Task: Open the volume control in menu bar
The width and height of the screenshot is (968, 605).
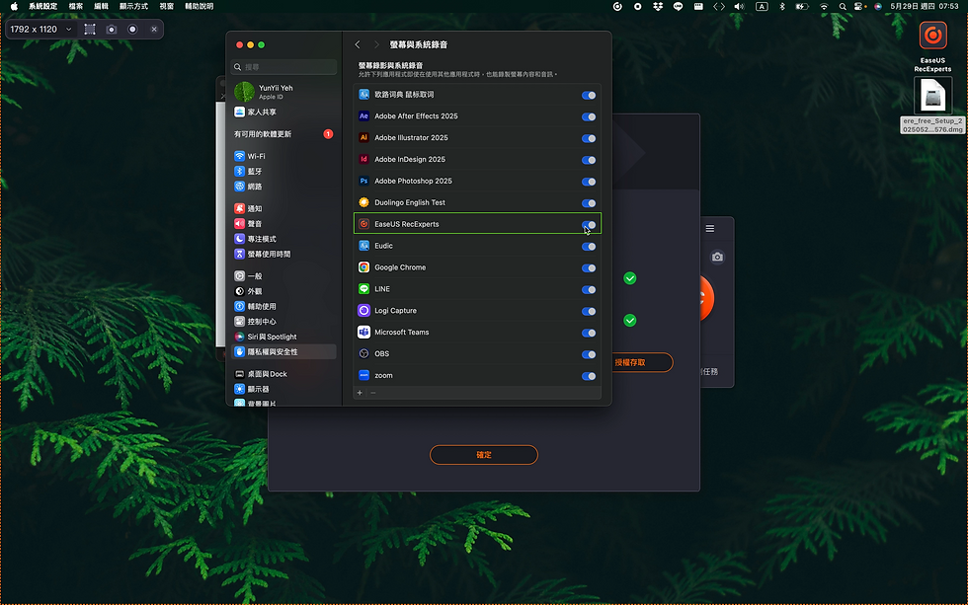Action: pos(739,6)
